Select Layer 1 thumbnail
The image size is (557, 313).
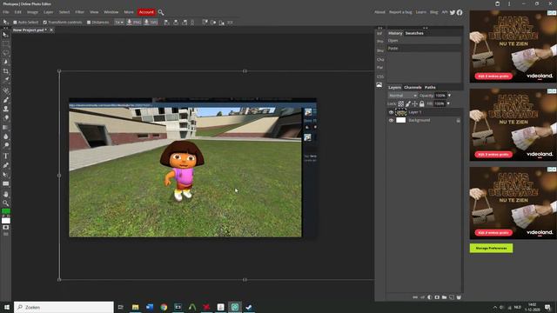click(x=401, y=112)
